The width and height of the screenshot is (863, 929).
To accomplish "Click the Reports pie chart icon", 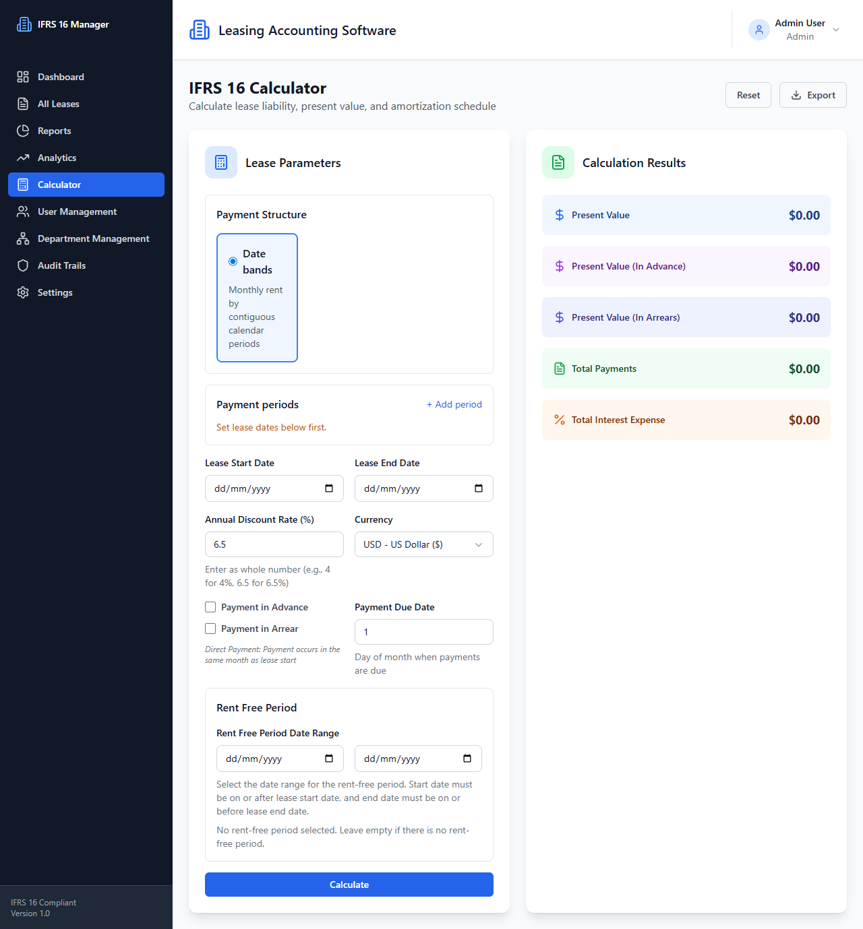I will pos(23,131).
